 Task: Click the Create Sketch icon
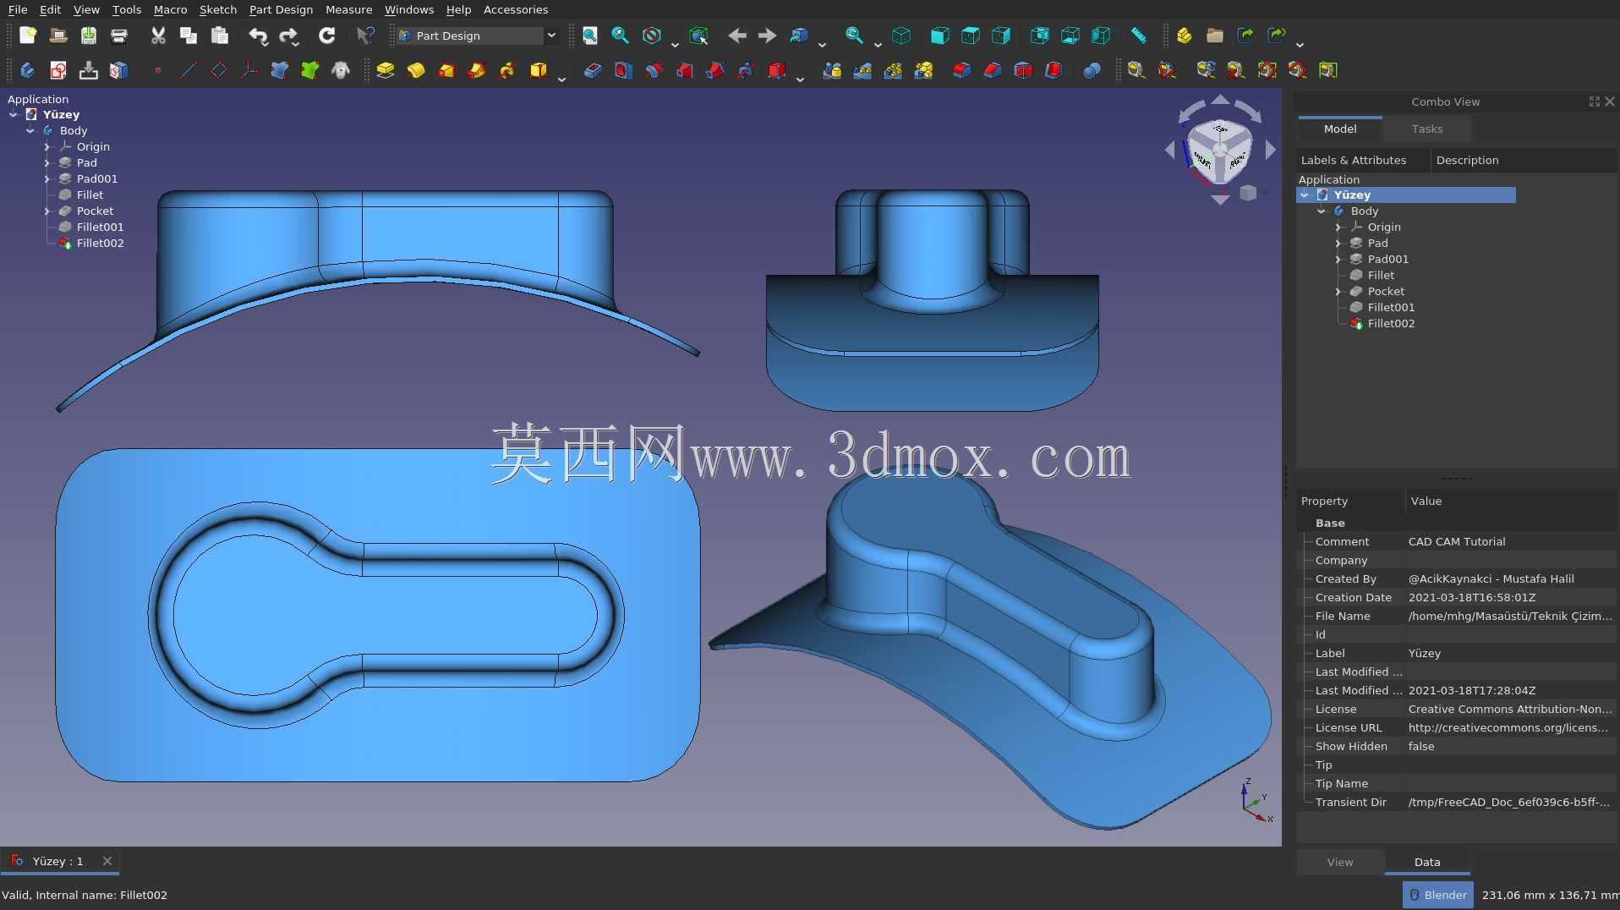click(58, 70)
